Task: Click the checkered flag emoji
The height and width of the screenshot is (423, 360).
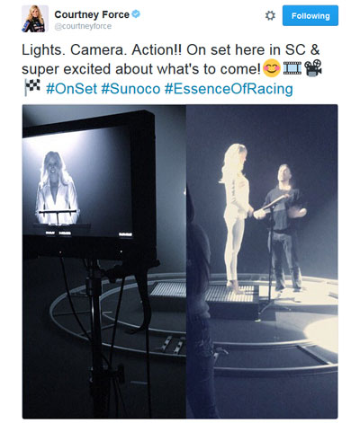Action: (x=32, y=87)
